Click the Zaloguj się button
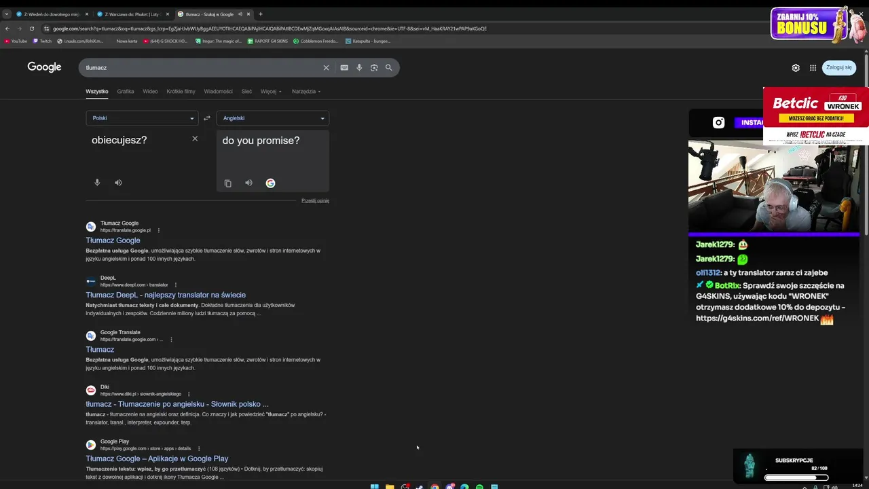 839,67
